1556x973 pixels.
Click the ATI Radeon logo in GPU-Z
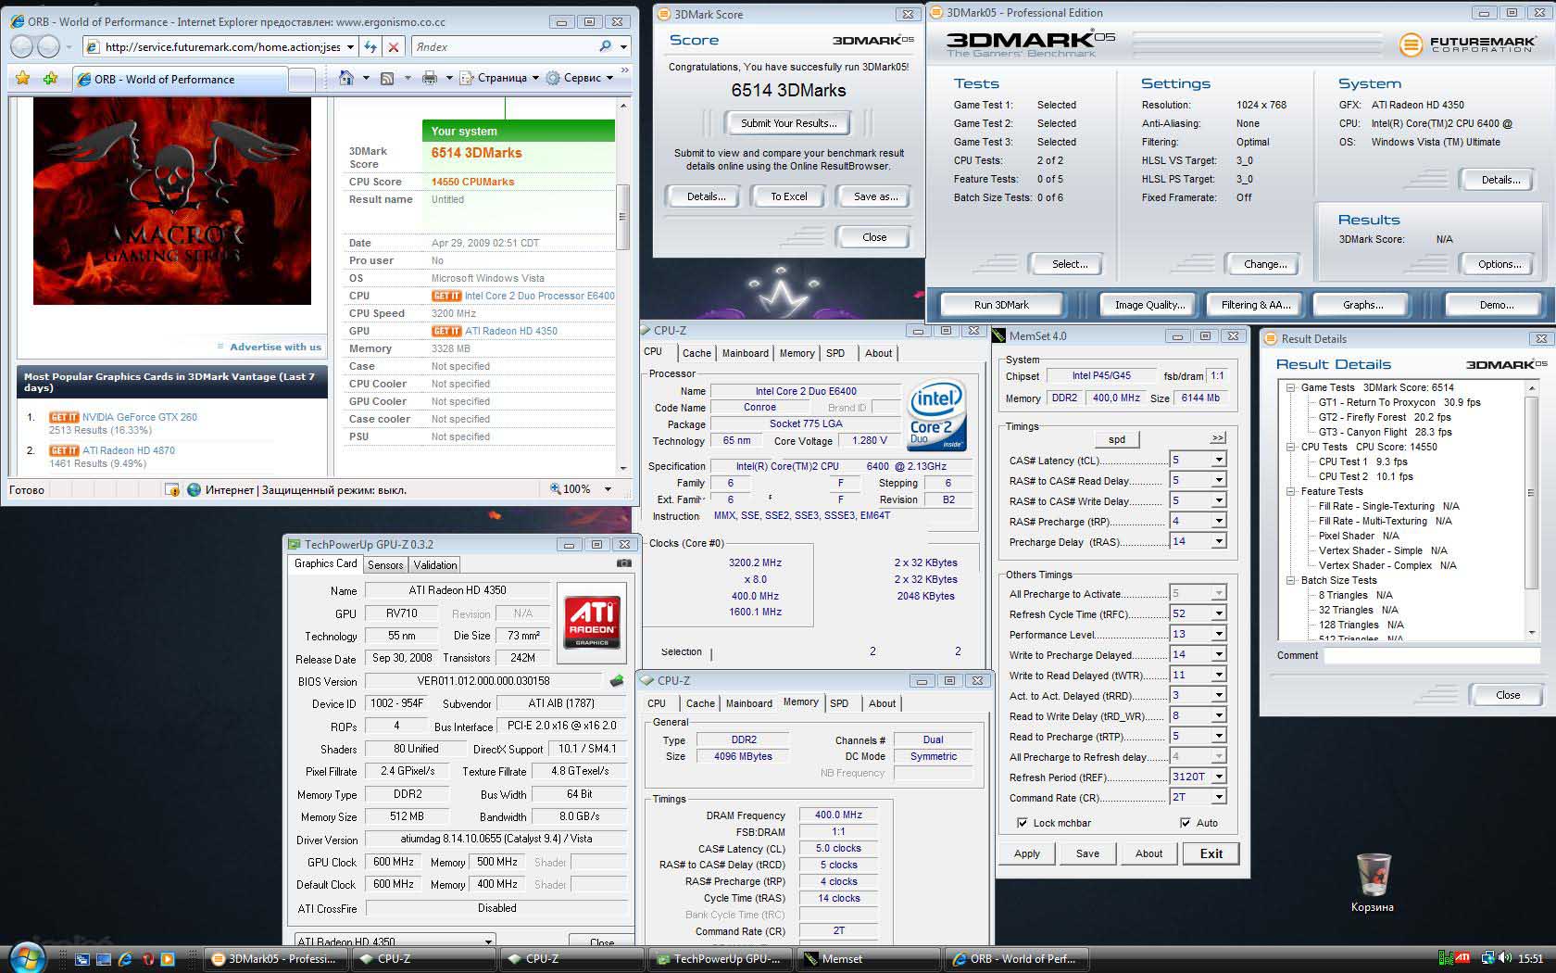(x=592, y=622)
